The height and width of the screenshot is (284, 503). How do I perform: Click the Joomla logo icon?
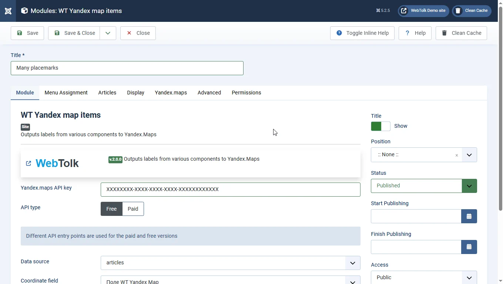click(8, 11)
